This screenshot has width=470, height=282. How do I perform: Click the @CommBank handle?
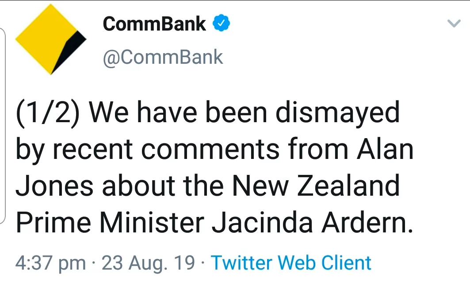[163, 58]
